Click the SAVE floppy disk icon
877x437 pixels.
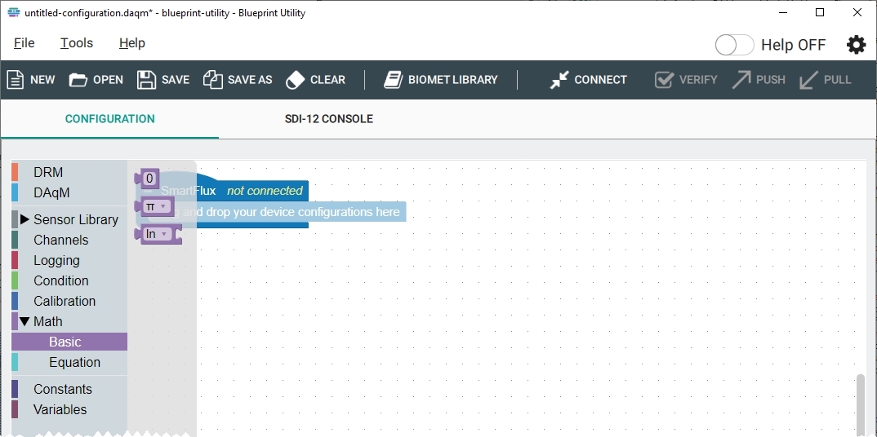click(x=146, y=80)
